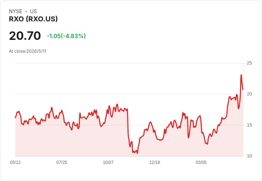Click the highest peak of the price line

coord(241,75)
